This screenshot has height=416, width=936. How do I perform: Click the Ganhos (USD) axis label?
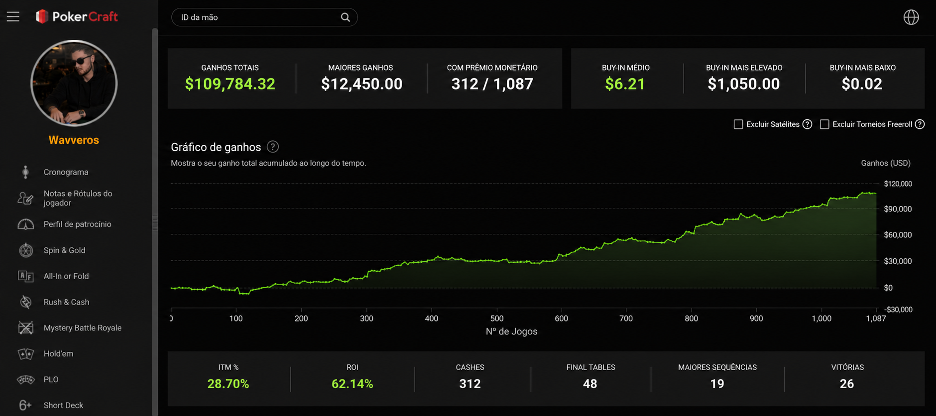886,163
